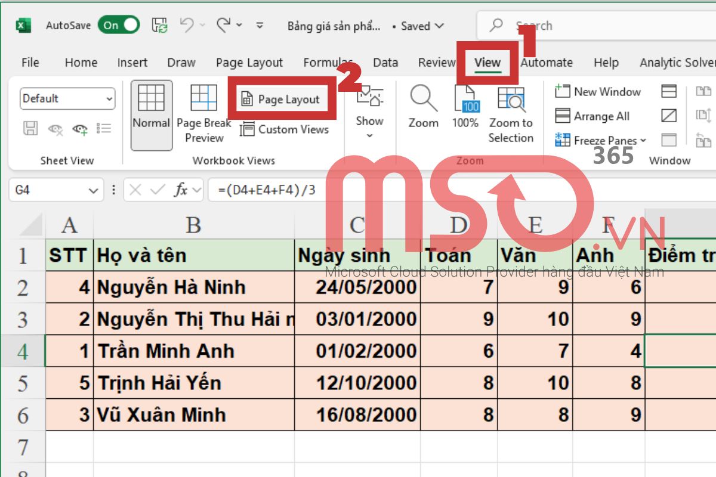Open the Redo history dropdown
The image size is (716, 477).
click(x=239, y=26)
